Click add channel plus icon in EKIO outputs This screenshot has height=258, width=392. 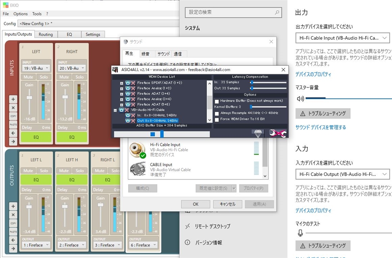(x=13, y=206)
